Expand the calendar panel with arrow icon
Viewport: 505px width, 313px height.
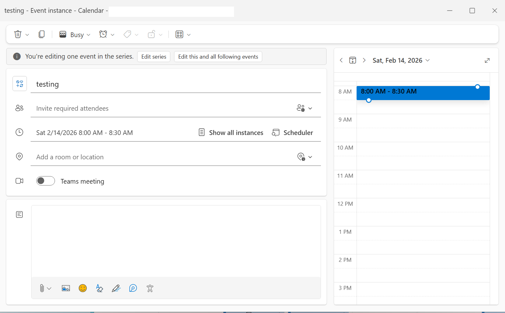click(x=487, y=60)
